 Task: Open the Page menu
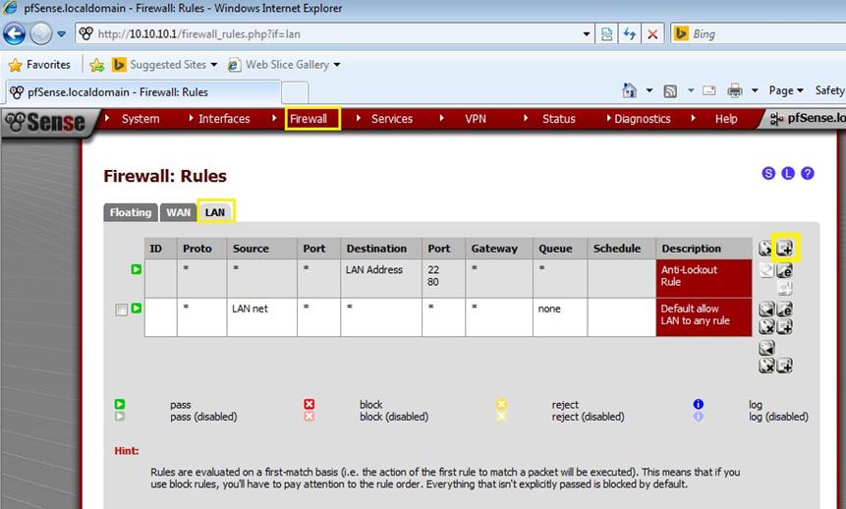(786, 90)
